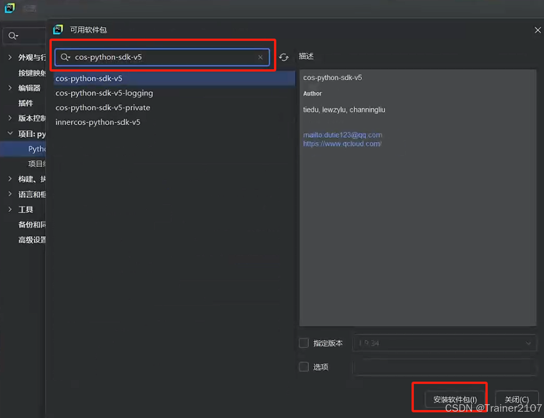Click the 安装软件包(I) button
Screen dimensions: 544x418
tap(454, 399)
